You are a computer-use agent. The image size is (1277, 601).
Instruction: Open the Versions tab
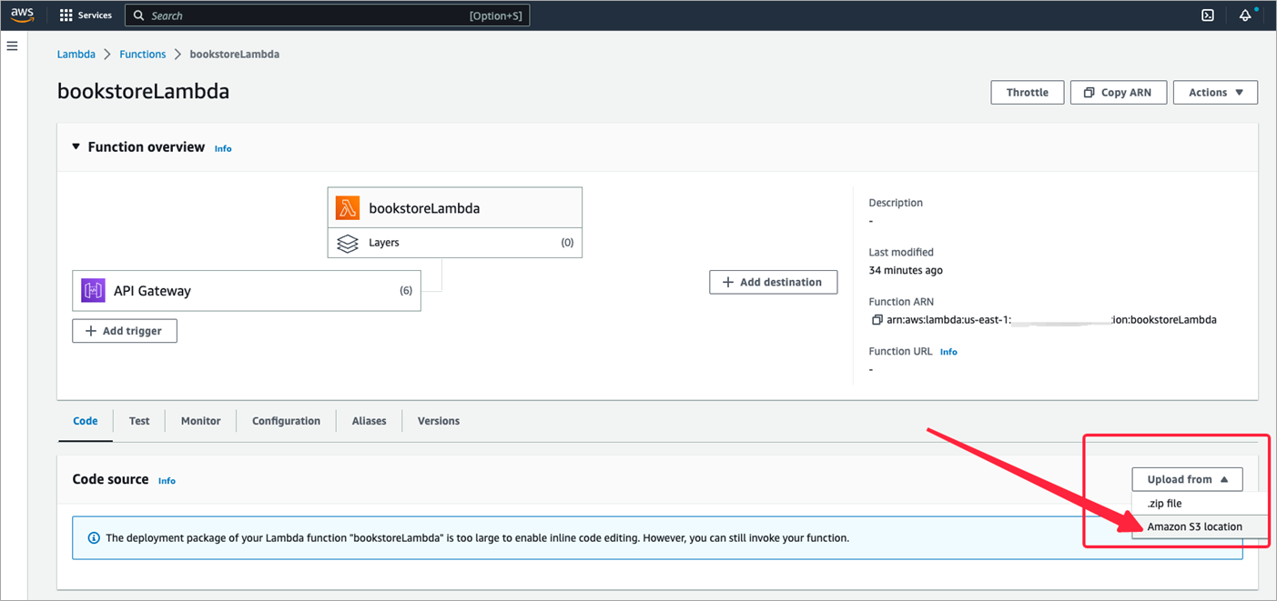pos(439,421)
